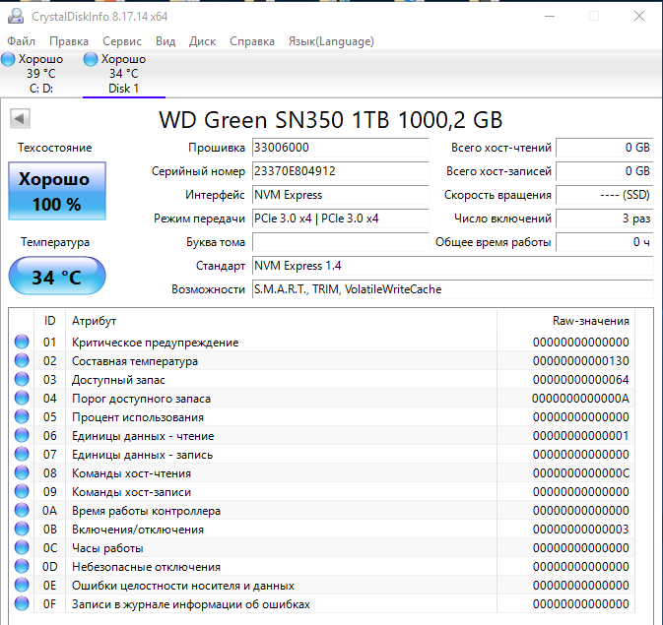Click the Общее время работы value 0 ч
The height and width of the screenshot is (625, 663).
(605, 242)
